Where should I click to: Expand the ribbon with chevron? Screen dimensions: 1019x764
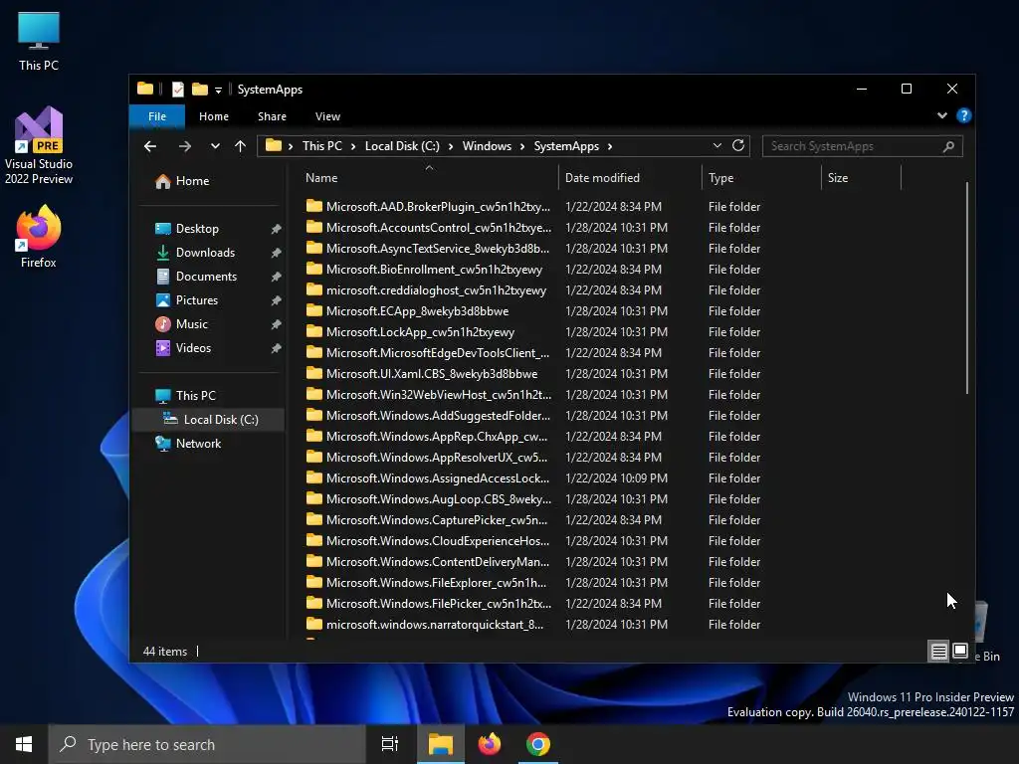pos(941,115)
